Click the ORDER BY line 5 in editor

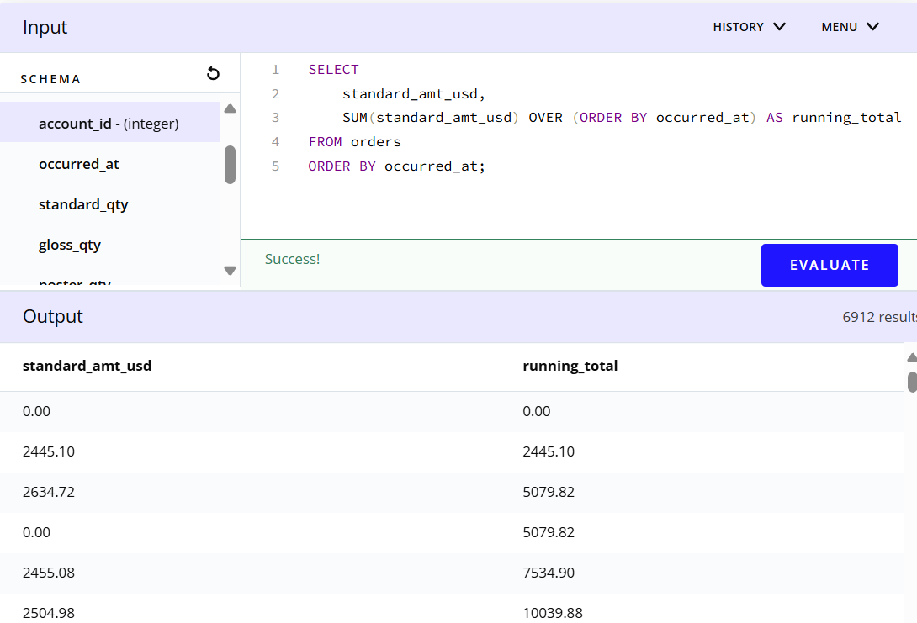pos(396,166)
